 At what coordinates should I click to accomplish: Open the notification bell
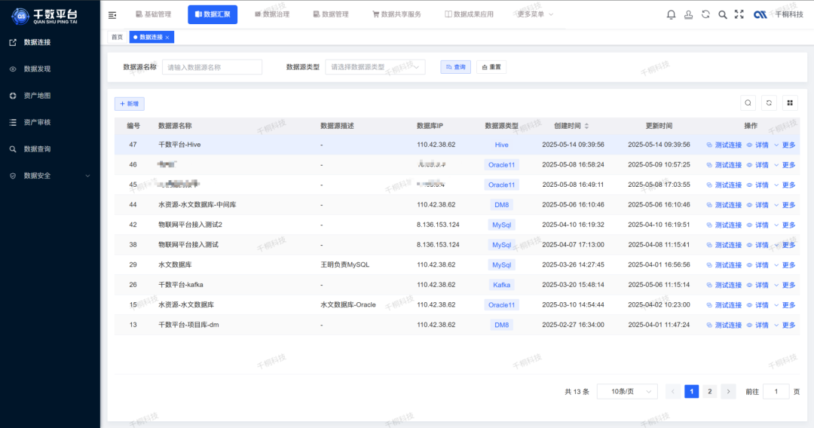click(x=671, y=14)
